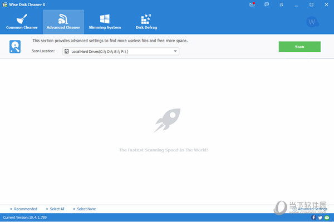Image resolution: width=334 pixels, height=222 pixels.
Task: Click the Current Version 10.4.1.789 text
Action: (x=24, y=218)
